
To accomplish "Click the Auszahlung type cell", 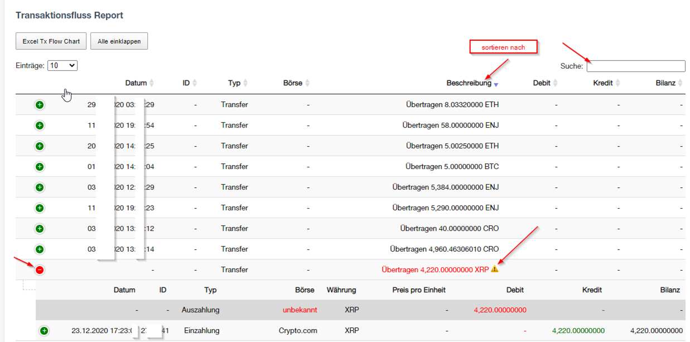I will pos(200,310).
